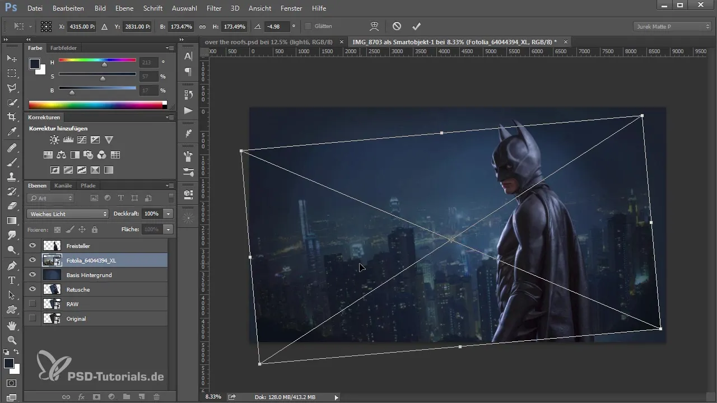The width and height of the screenshot is (717, 403).
Task: Select the Move tool
Action: 11,59
